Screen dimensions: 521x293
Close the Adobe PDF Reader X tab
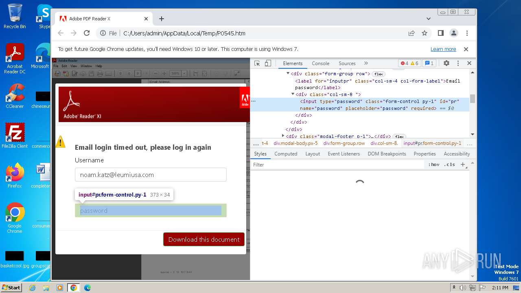click(x=146, y=19)
